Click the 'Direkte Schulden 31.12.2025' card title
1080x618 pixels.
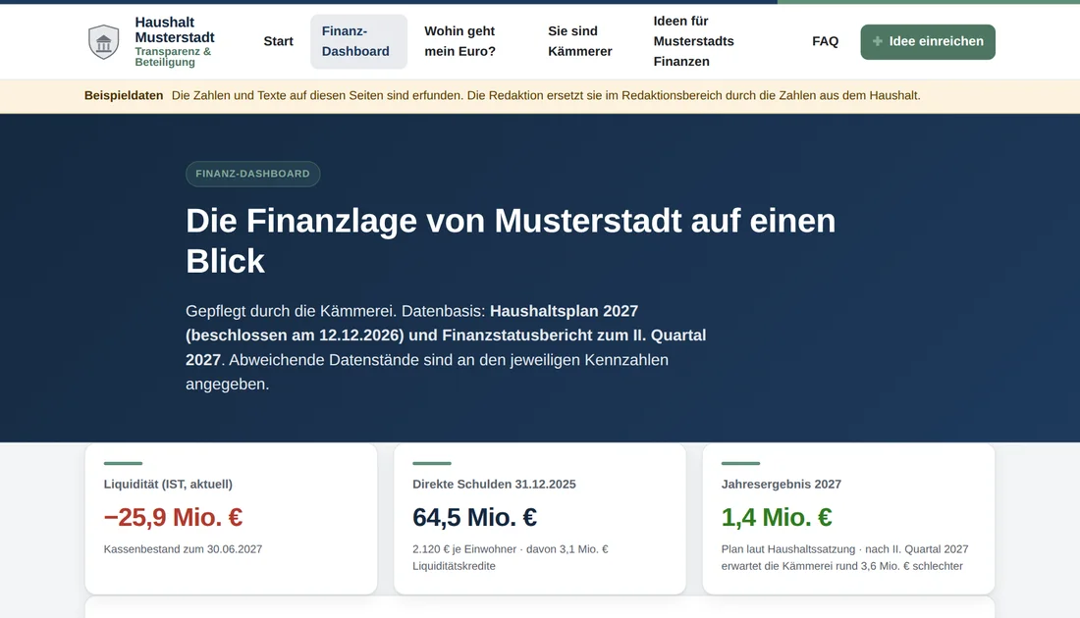click(x=494, y=485)
